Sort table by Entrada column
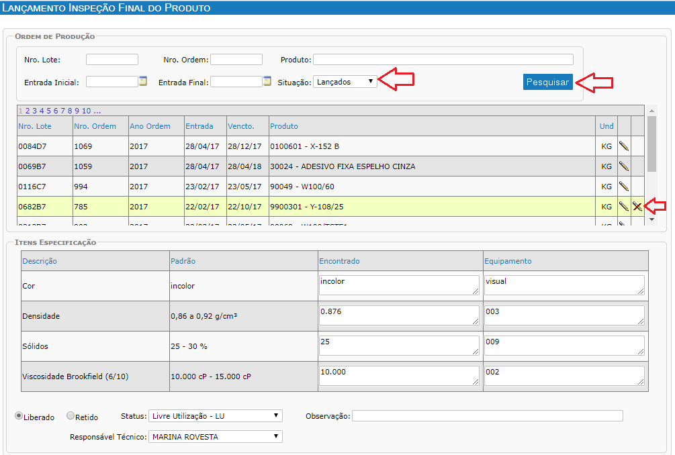This screenshot has width=675, height=455. tap(199, 126)
